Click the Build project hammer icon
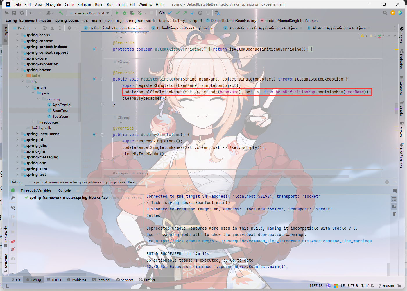The image size is (407, 291). 61,13
